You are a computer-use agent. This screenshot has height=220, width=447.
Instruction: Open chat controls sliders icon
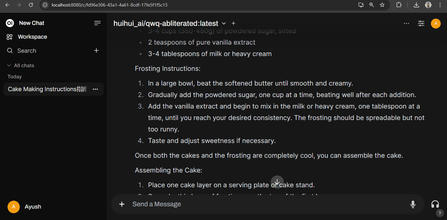[x=421, y=23]
